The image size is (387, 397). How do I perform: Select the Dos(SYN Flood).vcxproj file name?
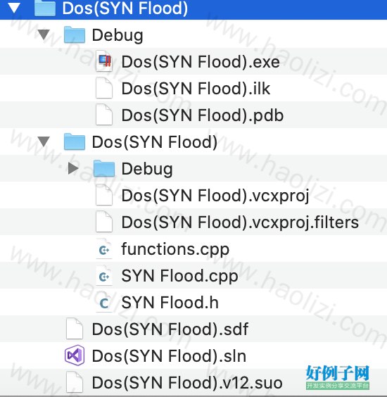click(215, 196)
